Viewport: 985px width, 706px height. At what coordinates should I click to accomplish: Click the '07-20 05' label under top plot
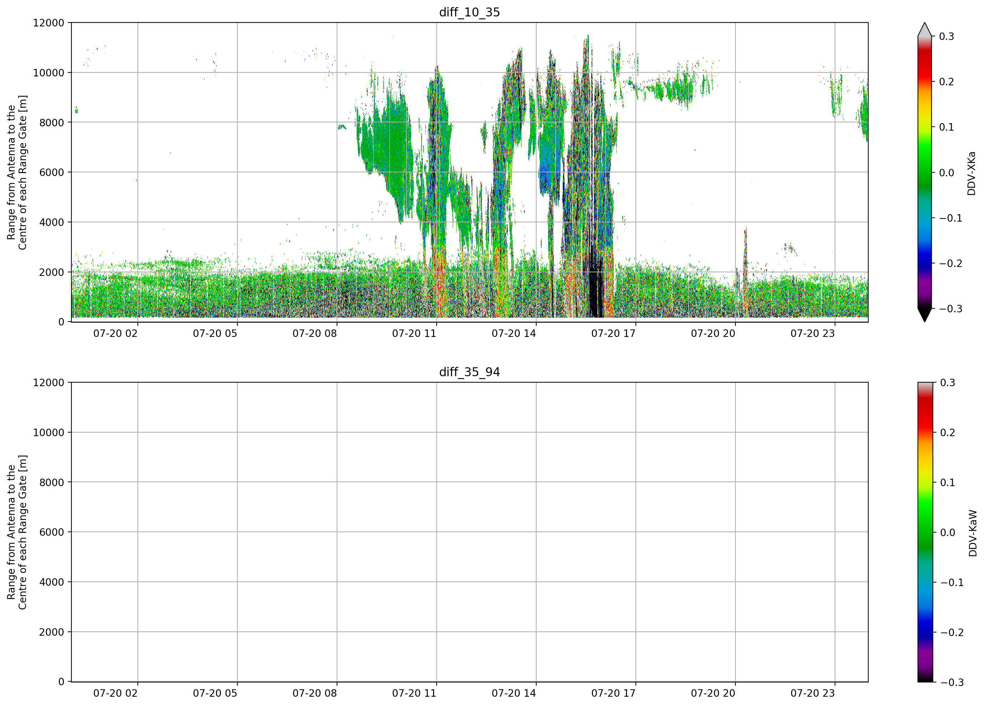tap(215, 333)
